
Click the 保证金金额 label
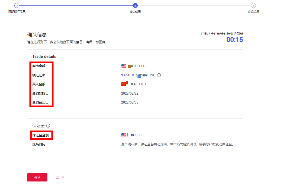[x=40, y=135]
